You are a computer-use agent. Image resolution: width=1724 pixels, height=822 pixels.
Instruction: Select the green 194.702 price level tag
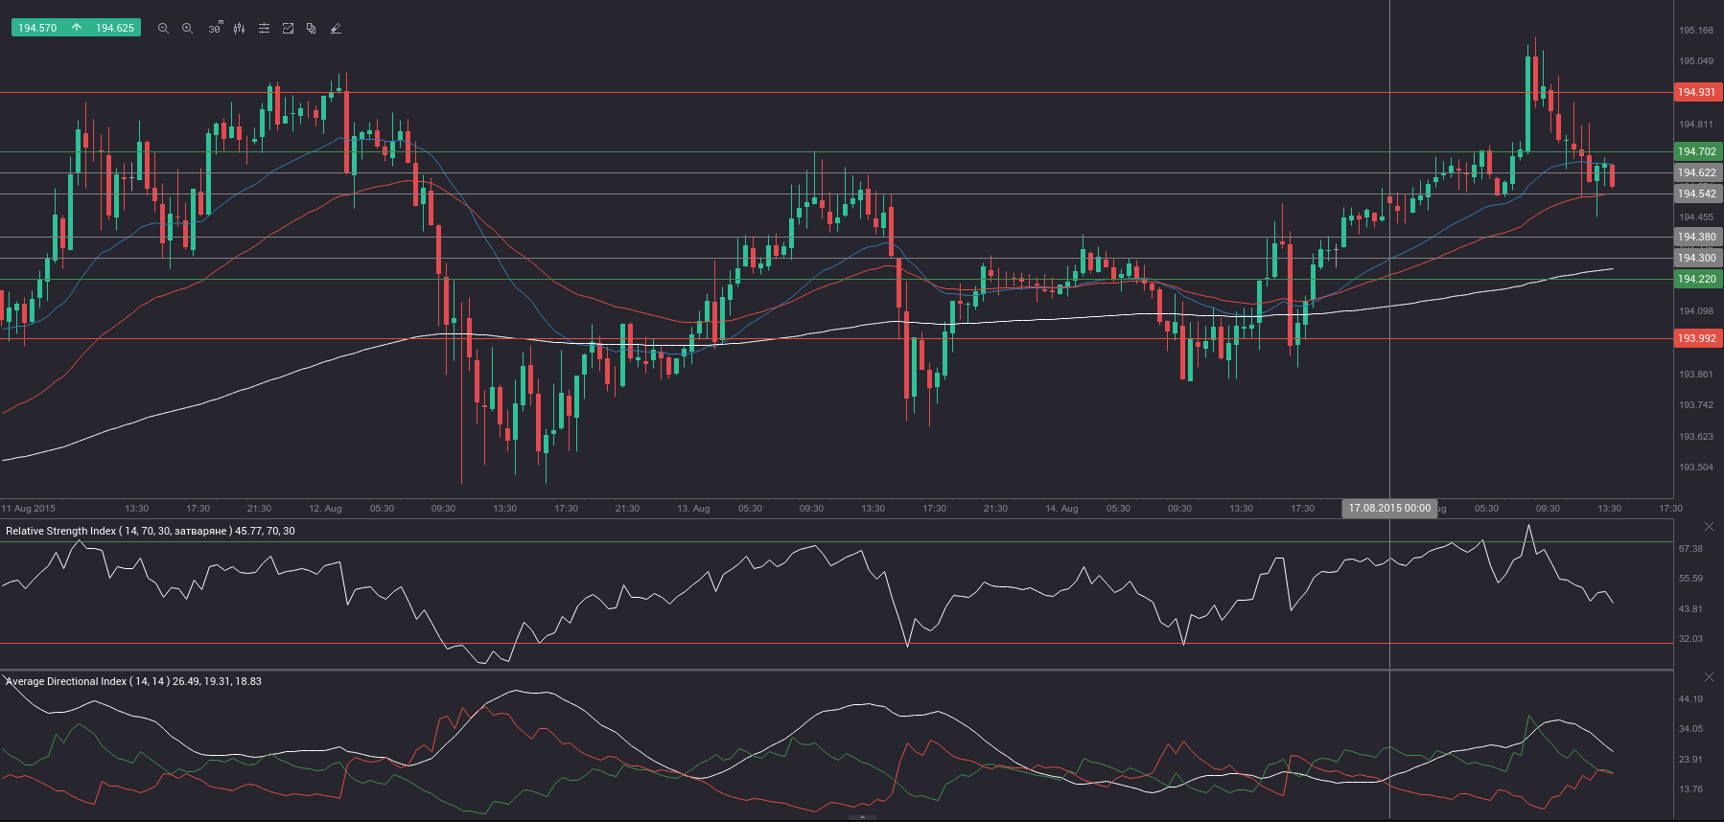(x=1697, y=151)
